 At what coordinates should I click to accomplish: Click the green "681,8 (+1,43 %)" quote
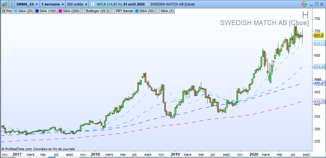[109, 5]
